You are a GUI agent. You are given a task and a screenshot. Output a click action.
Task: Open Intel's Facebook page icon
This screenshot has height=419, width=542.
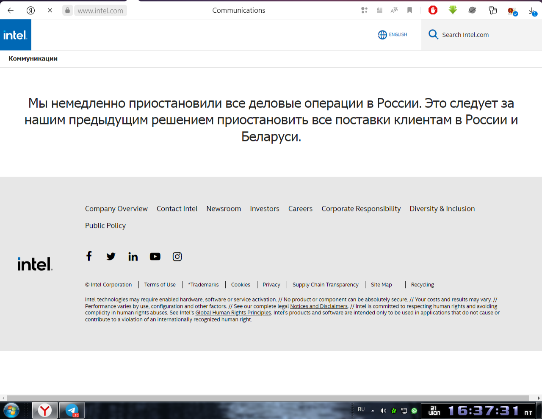89,256
